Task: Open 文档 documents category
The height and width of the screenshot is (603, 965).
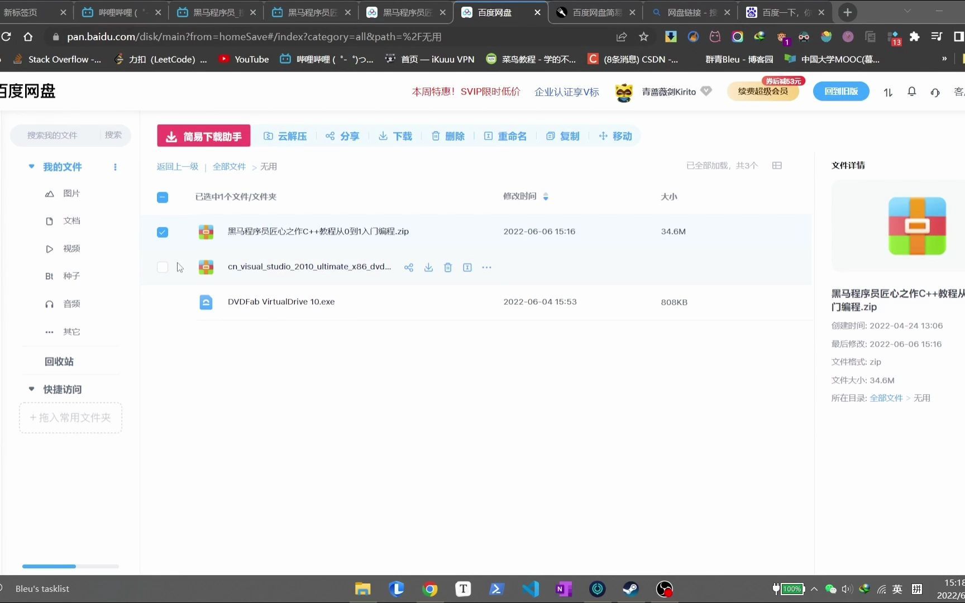Action: click(x=63, y=221)
